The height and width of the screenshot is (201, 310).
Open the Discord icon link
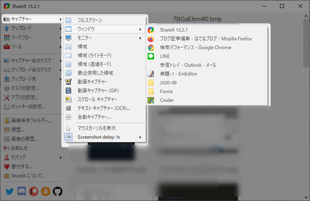click(22, 191)
